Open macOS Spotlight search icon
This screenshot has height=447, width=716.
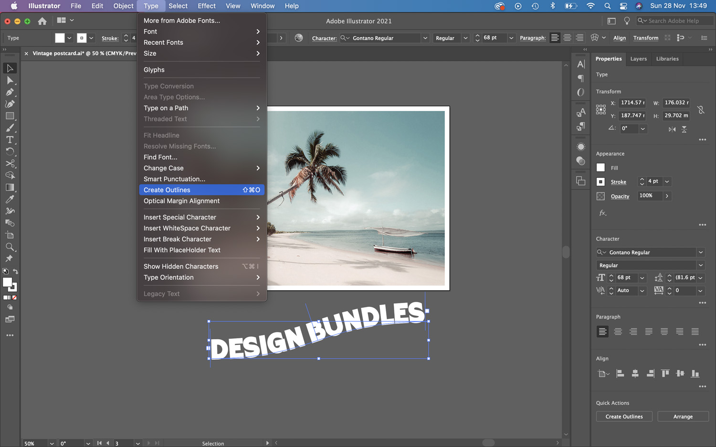click(x=607, y=6)
